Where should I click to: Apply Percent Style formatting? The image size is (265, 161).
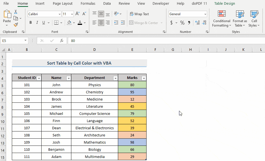pyautogui.click(x=182, y=23)
